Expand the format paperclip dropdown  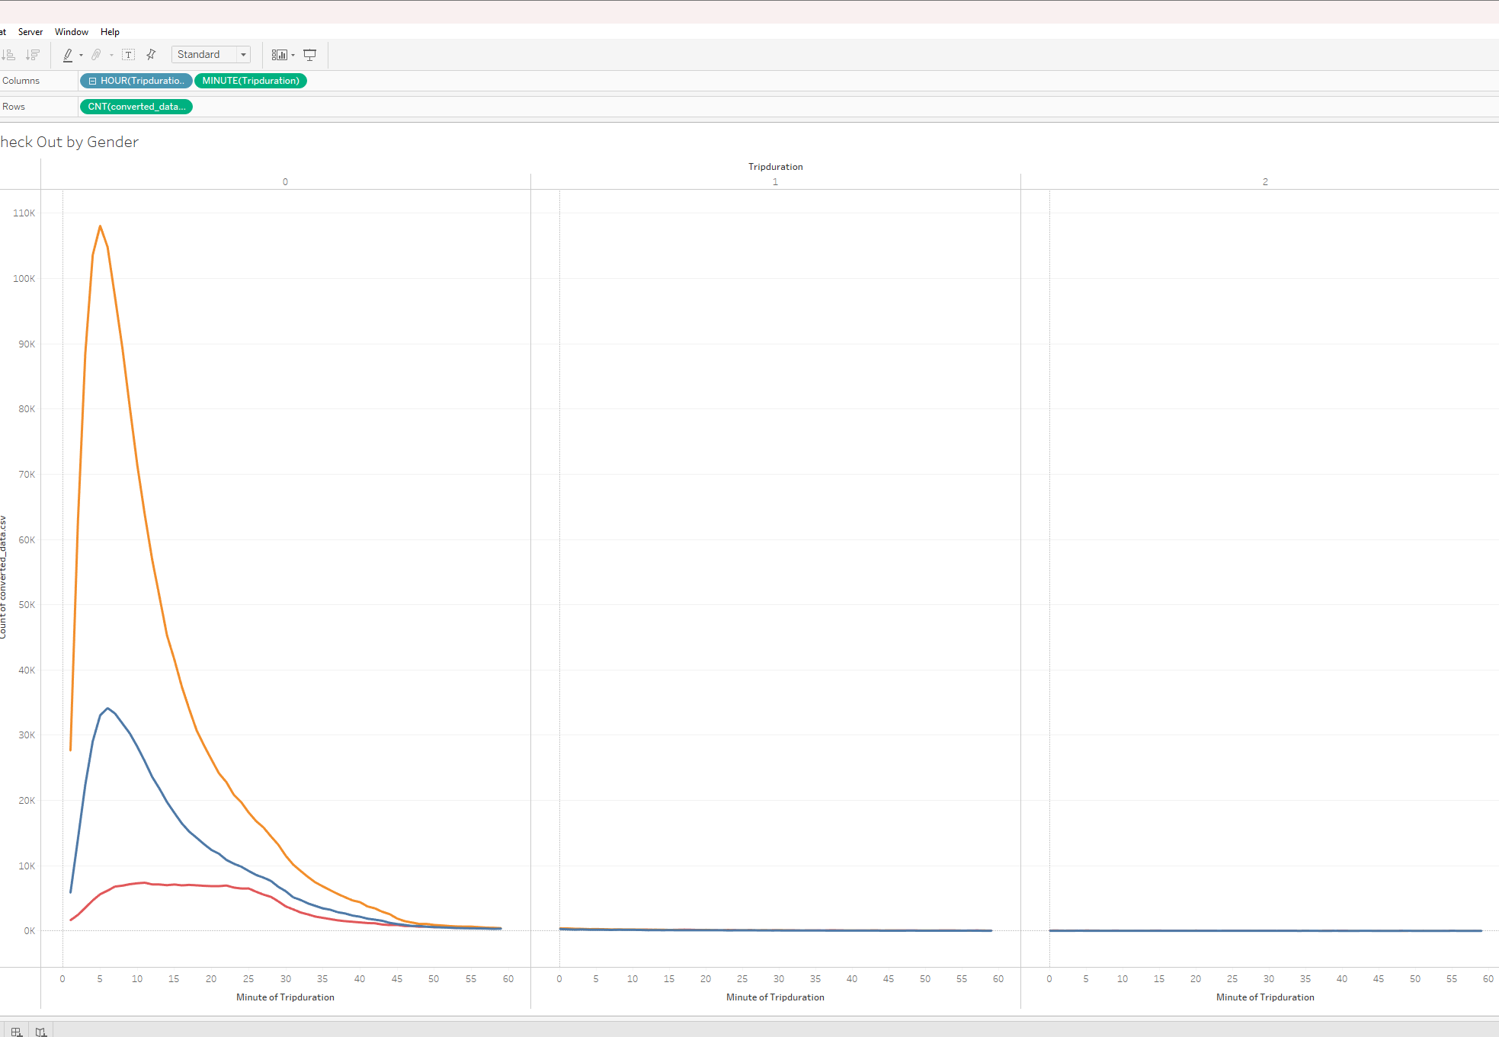[111, 55]
